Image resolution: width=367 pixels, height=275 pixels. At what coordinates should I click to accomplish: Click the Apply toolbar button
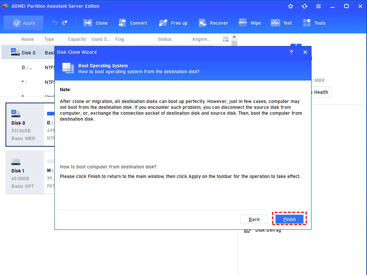pos(24,23)
